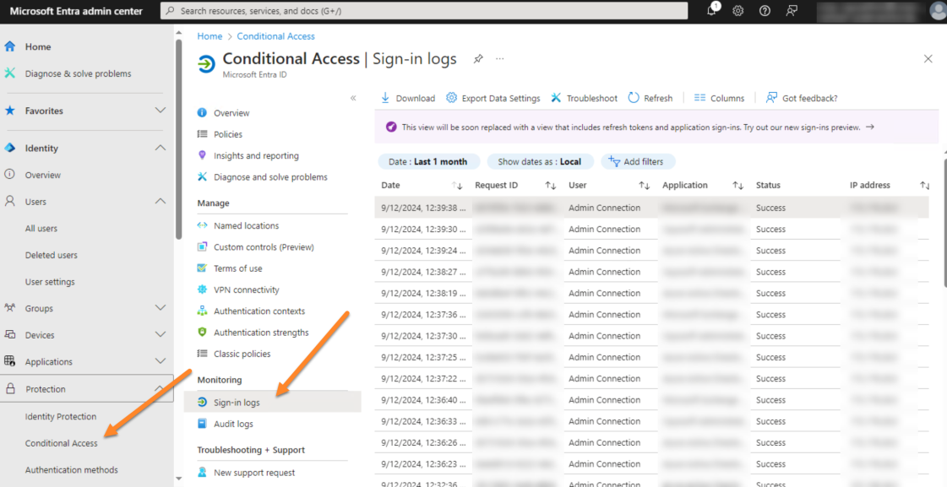Collapse the blade menu with double chevron

pos(353,98)
